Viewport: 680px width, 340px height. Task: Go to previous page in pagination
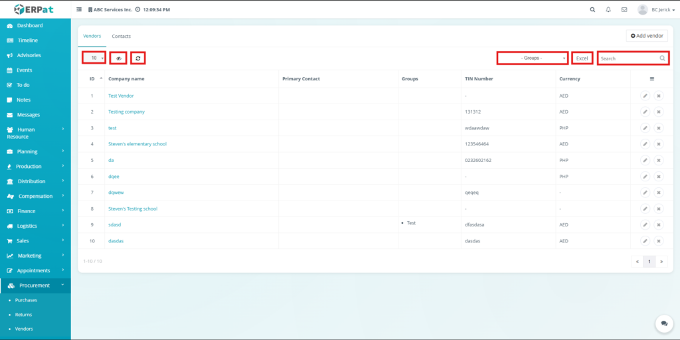[637, 262]
